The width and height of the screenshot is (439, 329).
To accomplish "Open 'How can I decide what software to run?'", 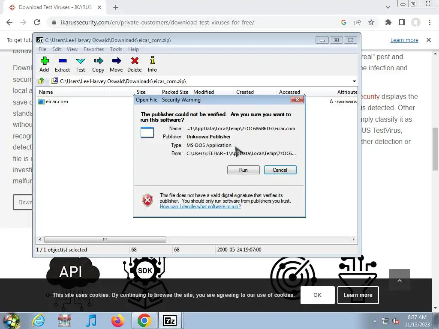I will pos(200,206).
